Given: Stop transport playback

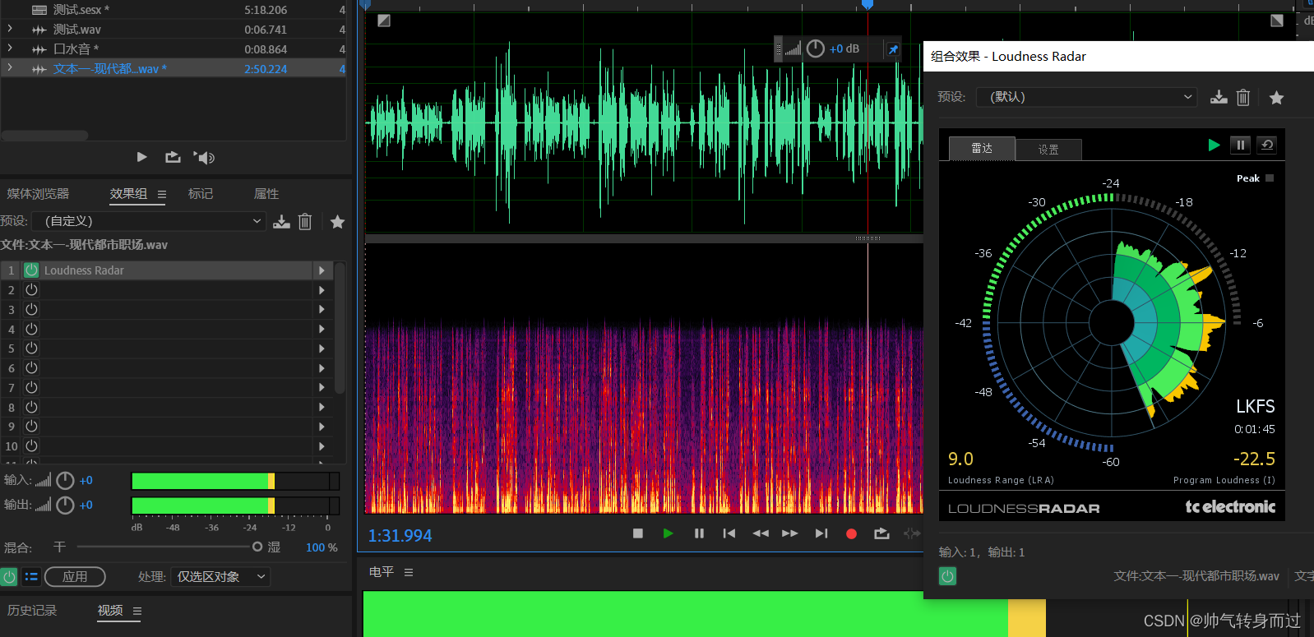Looking at the screenshot, I should point(637,533).
